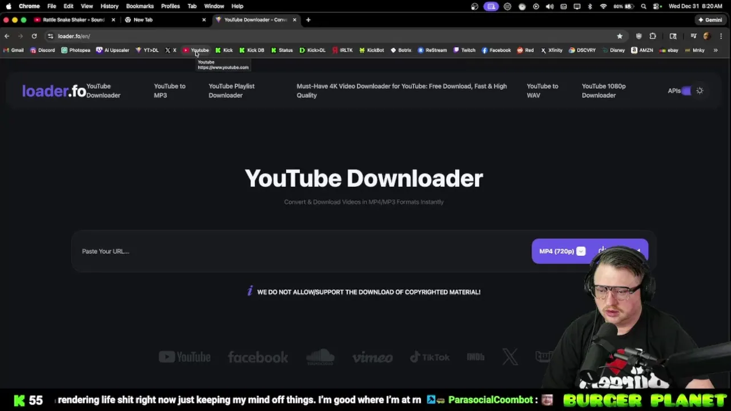Open the YT>DL bookmark
The image size is (731, 411).
(147, 50)
